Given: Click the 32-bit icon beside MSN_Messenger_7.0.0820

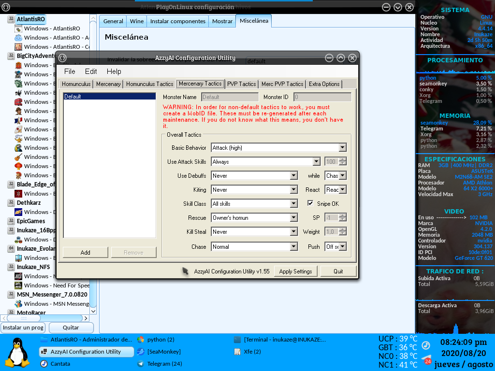Looking at the screenshot, I should pyautogui.click(x=12, y=294).
